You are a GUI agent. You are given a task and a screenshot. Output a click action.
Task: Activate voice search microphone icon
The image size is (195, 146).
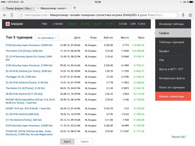tap(183, 15)
